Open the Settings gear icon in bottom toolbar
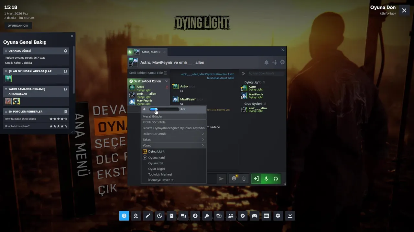The image size is (414, 232). point(278,216)
